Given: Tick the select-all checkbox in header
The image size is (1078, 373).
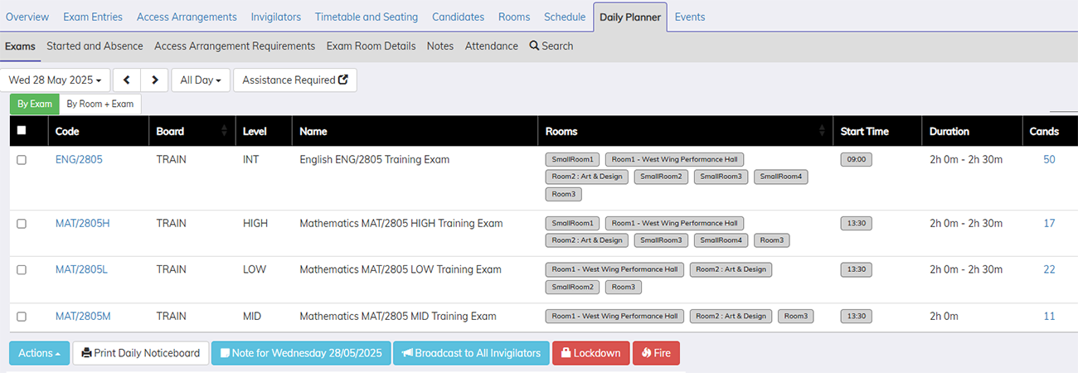Looking at the screenshot, I should coord(22,130).
